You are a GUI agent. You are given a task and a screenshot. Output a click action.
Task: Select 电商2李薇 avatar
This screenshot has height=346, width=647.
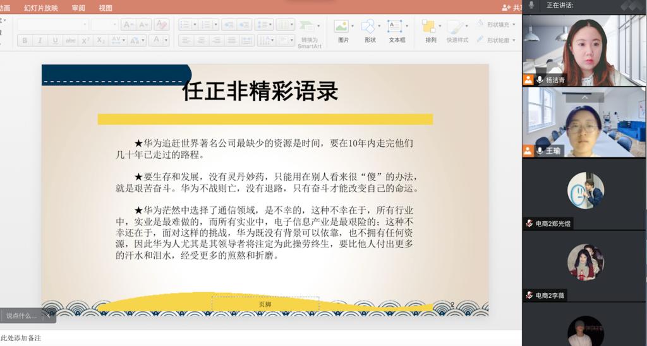pyautogui.click(x=586, y=262)
